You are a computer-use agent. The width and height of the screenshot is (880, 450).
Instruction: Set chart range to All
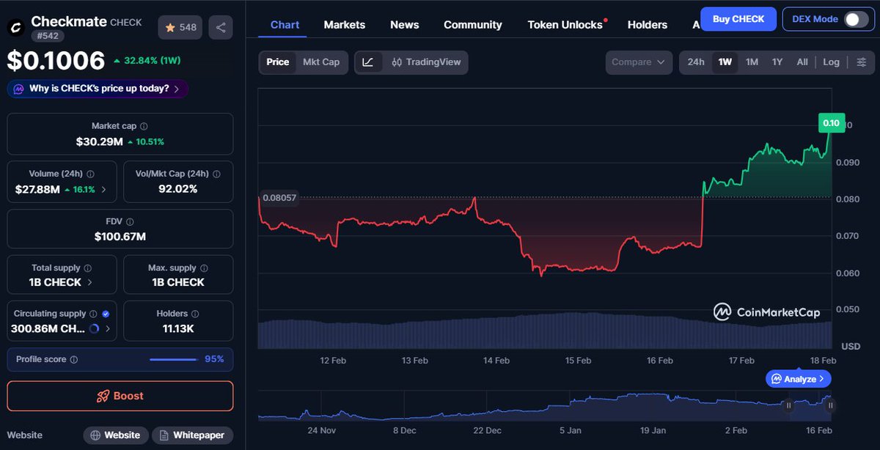click(x=802, y=62)
